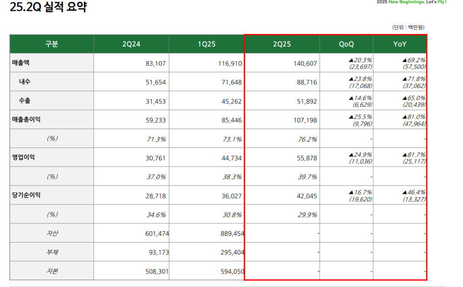The width and height of the screenshot is (463, 287).
Task: Select the 영업이익 value '30,761'
Action: click(156, 158)
